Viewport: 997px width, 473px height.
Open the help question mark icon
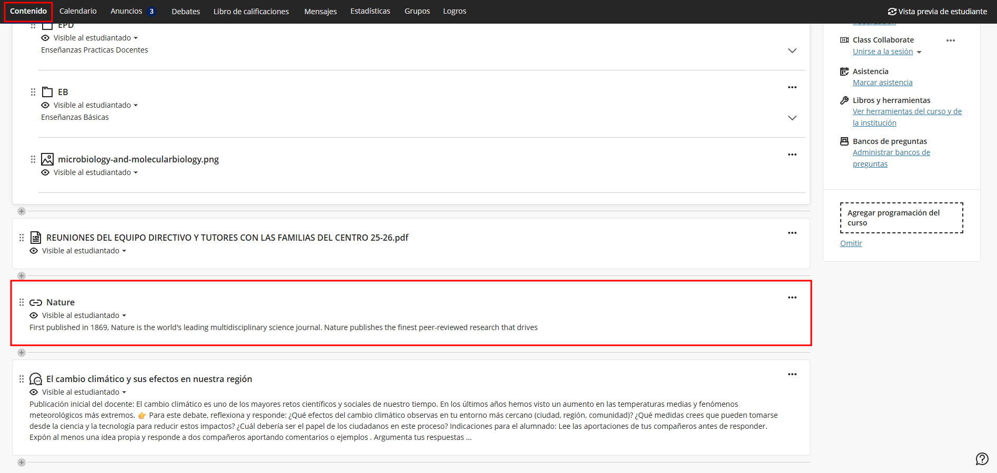[x=982, y=459]
